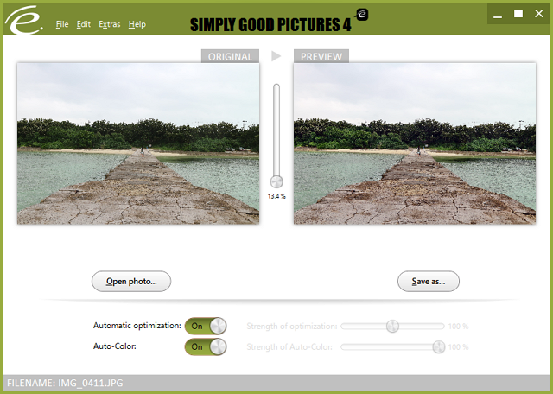Open the Help menu
The width and height of the screenshot is (553, 394).
pos(137,24)
